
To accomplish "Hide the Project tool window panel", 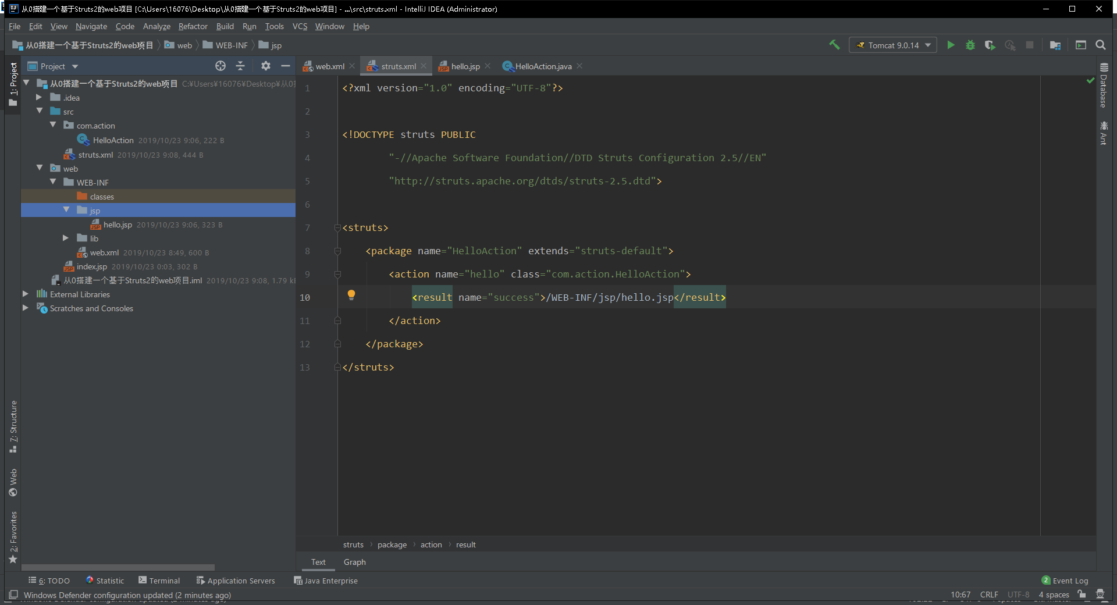I will 285,66.
